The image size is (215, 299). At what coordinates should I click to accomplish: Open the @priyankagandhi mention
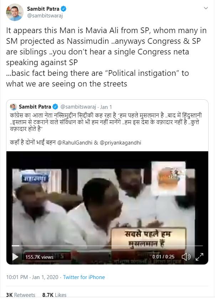120,143
